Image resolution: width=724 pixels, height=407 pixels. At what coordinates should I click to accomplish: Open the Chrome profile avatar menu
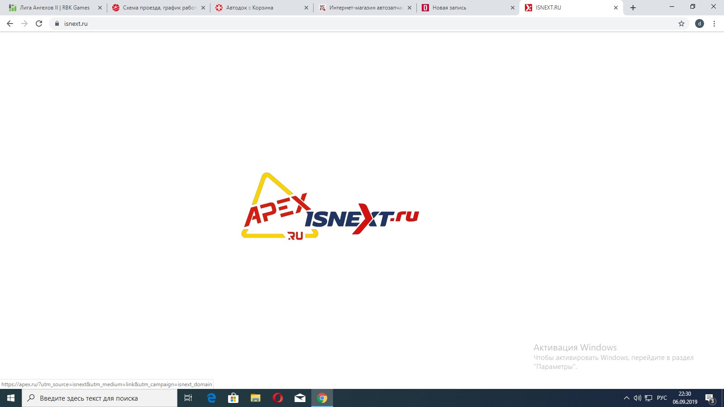pos(700,24)
